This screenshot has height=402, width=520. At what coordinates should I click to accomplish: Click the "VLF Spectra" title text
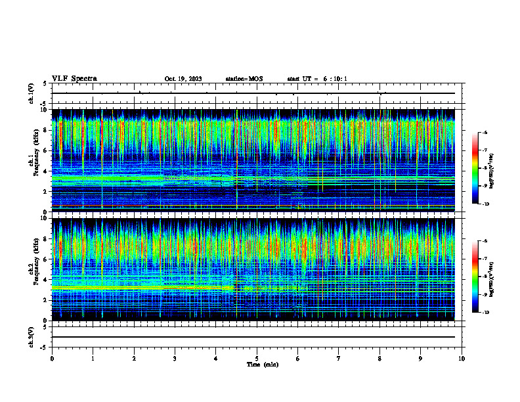(74, 79)
